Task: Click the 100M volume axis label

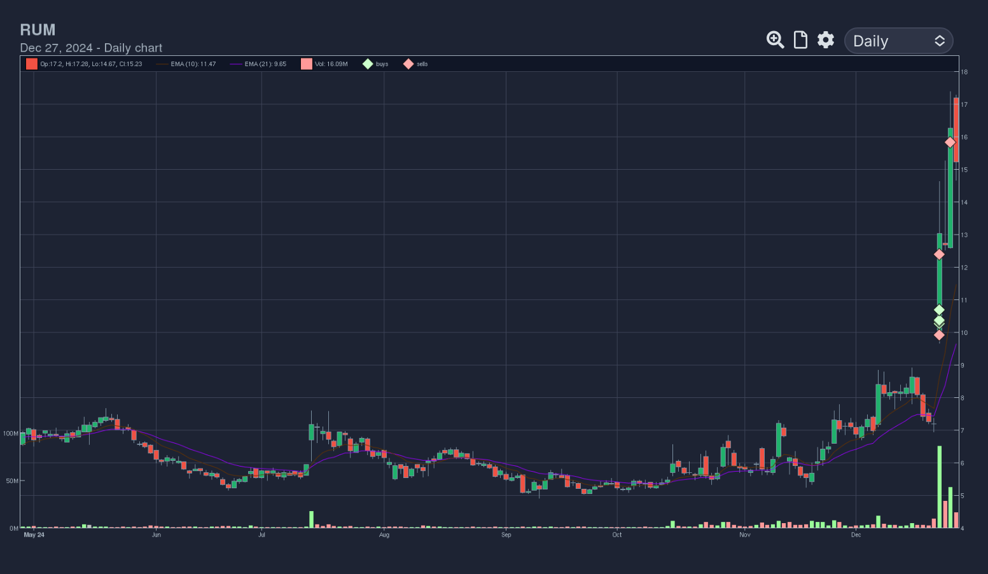Action: pyautogui.click(x=10, y=434)
